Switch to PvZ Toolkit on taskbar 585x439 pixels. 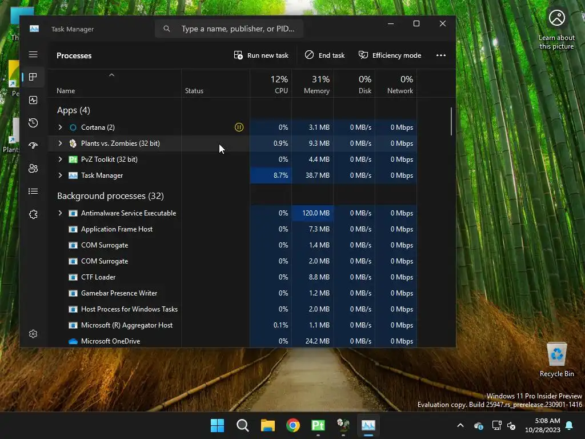[318, 425]
